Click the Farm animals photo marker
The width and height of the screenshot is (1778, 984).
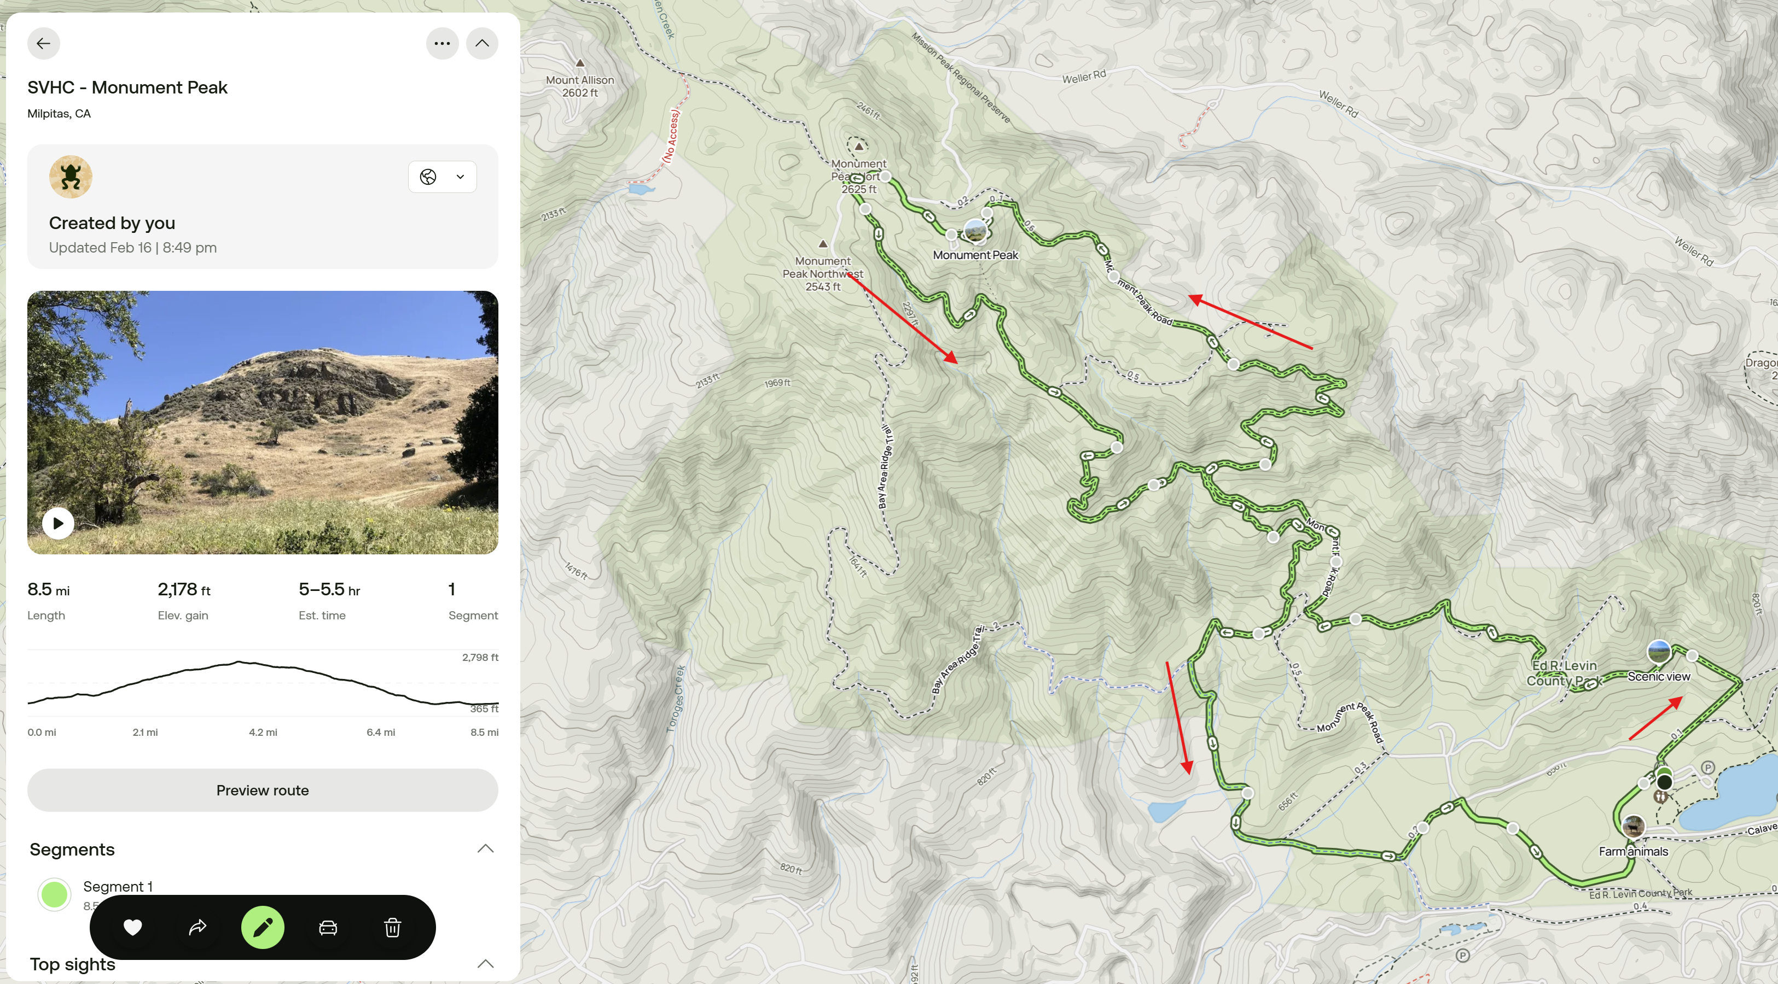click(x=1632, y=826)
